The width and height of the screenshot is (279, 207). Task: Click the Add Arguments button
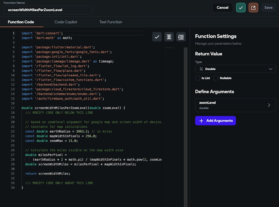click(215, 121)
